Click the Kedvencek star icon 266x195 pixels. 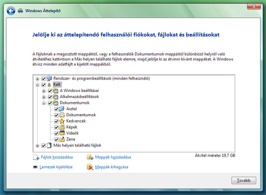point(62,121)
